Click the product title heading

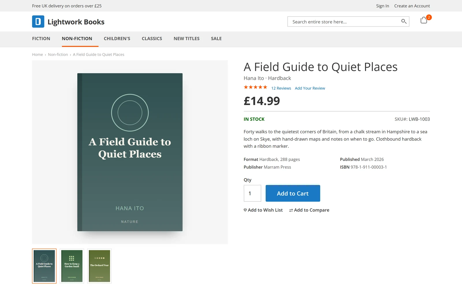[x=321, y=67]
